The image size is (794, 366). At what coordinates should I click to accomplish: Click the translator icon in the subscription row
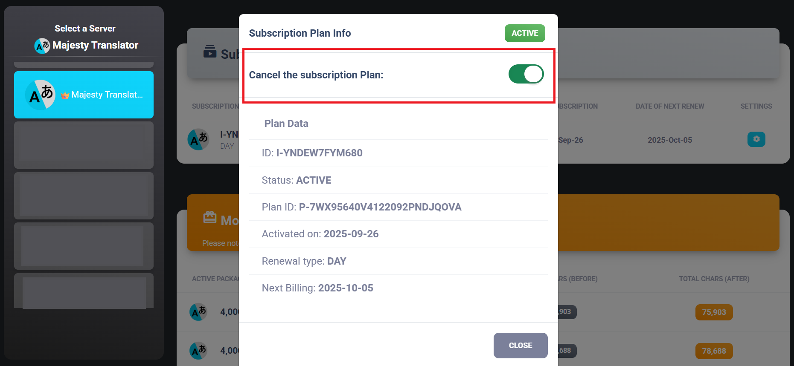198,139
